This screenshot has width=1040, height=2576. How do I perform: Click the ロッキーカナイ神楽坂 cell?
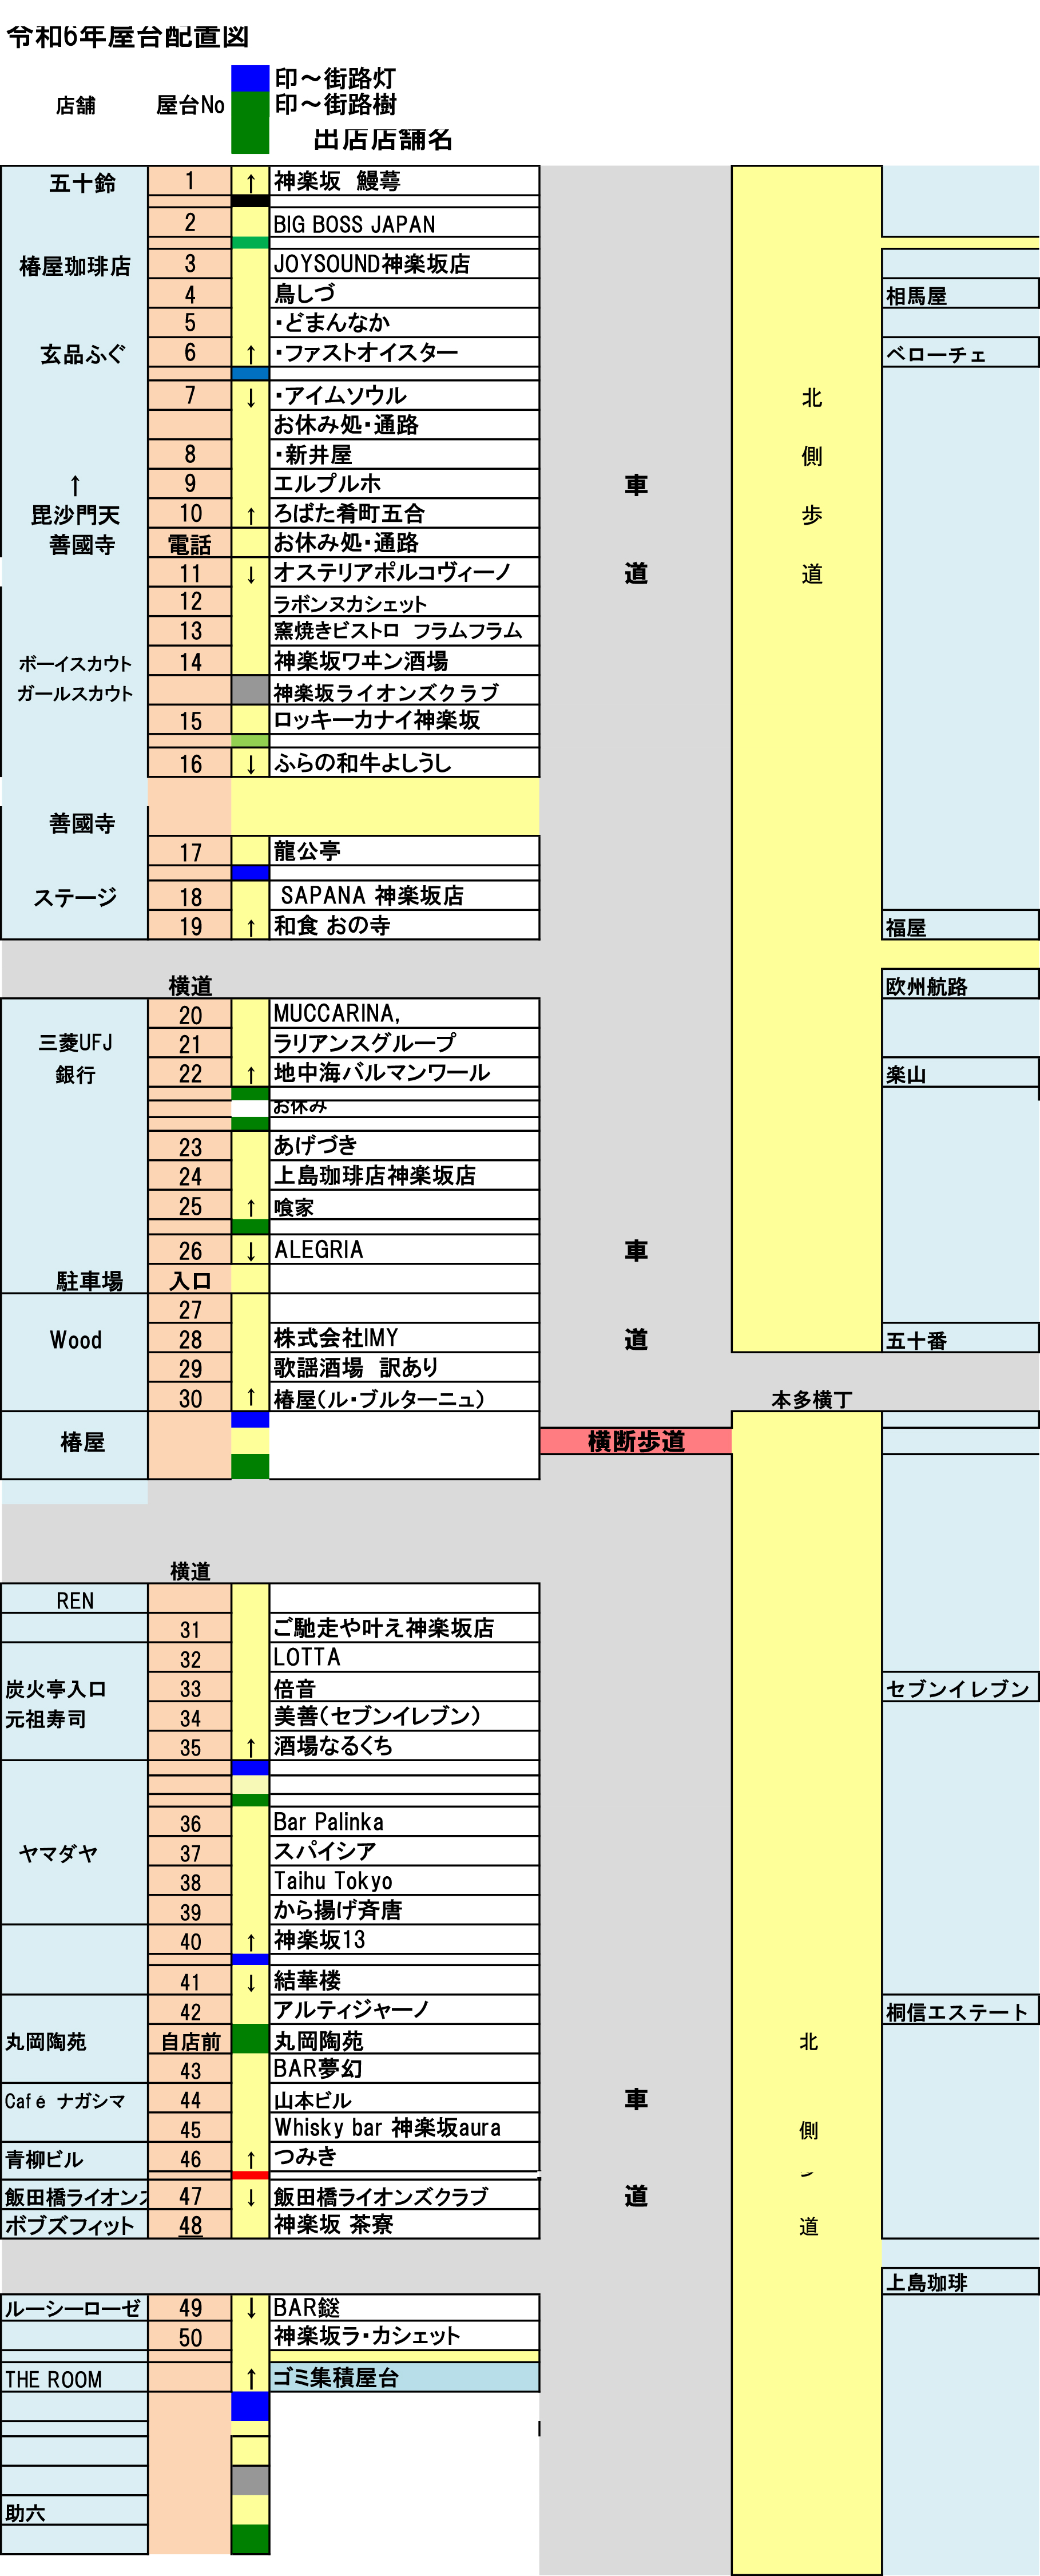(x=404, y=720)
